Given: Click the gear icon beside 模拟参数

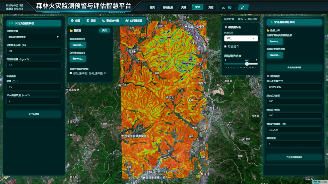Looking at the screenshot, I should click(x=268, y=76).
